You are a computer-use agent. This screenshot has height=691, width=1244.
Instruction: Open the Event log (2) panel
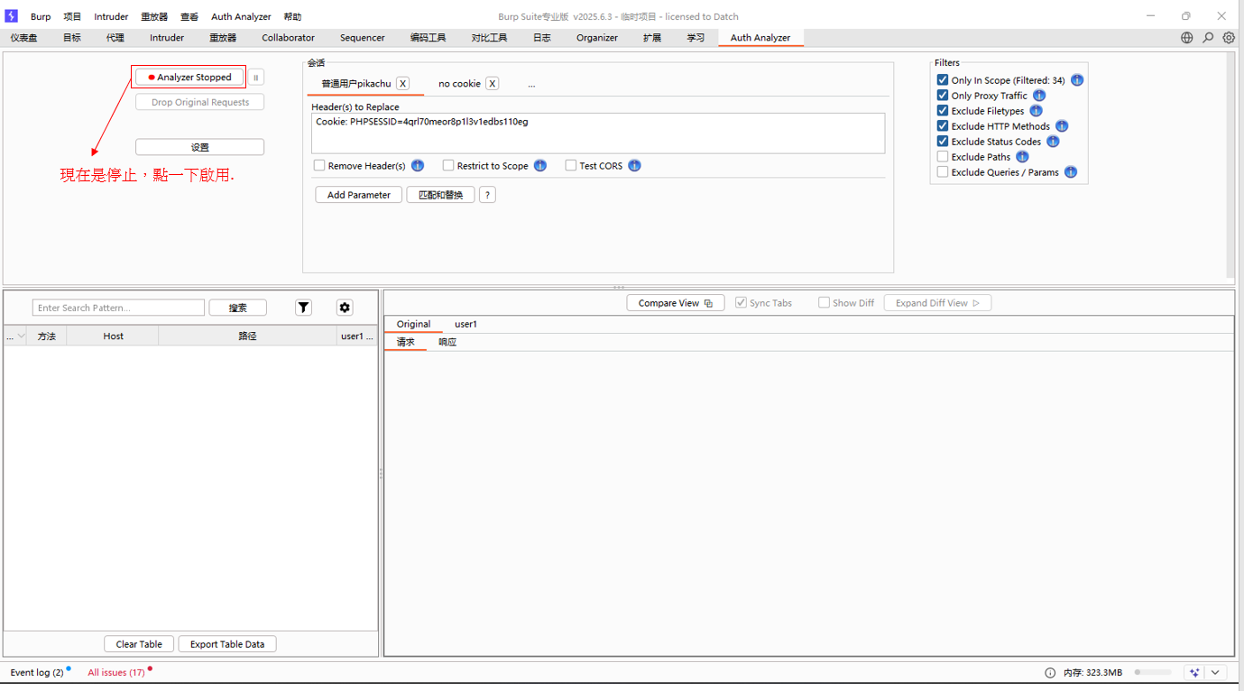37,673
